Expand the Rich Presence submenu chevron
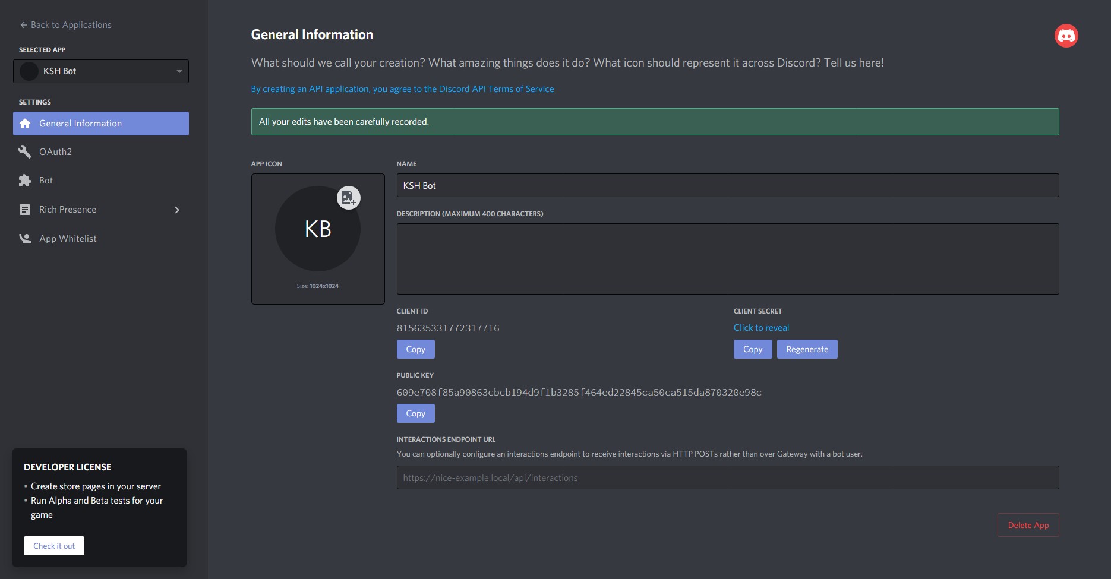1111x579 pixels. click(177, 210)
